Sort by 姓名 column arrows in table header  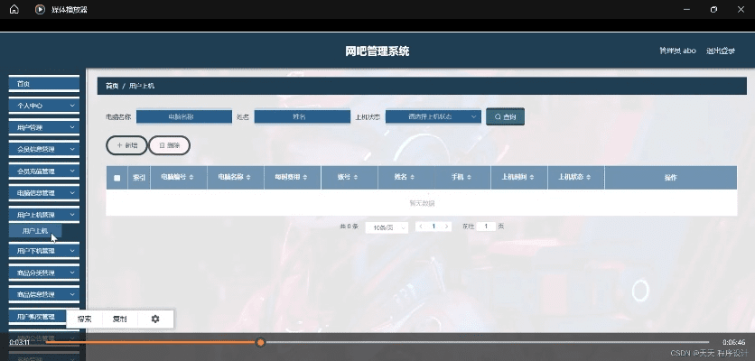point(412,178)
